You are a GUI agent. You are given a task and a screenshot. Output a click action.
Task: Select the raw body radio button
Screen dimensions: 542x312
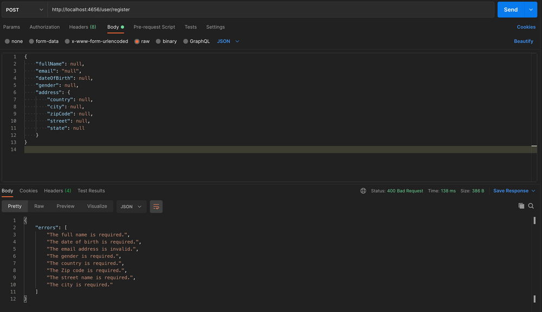point(137,42)
